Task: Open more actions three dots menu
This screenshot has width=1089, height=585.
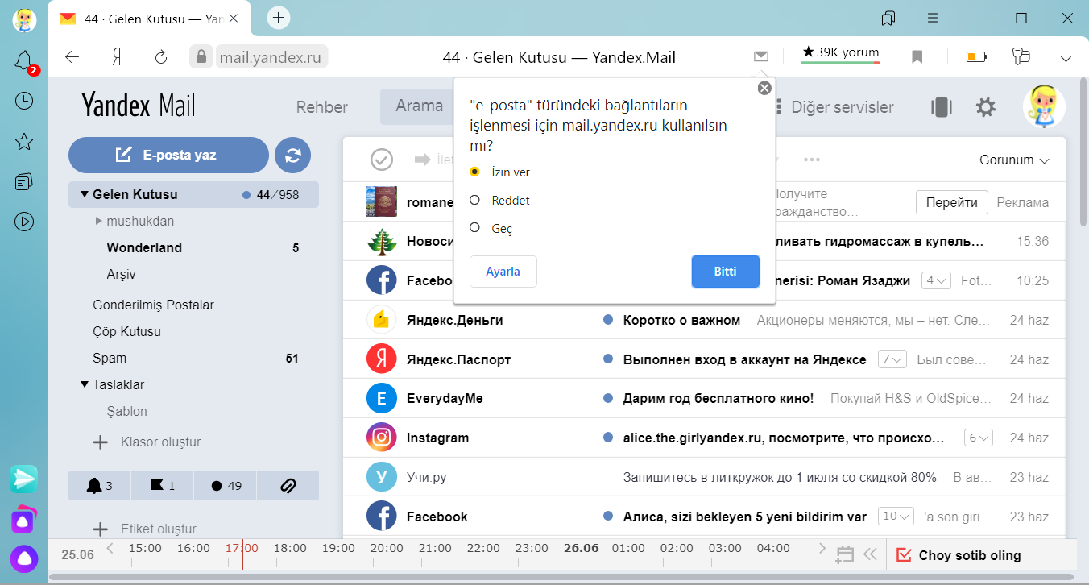Action: (x=812, y=160)
